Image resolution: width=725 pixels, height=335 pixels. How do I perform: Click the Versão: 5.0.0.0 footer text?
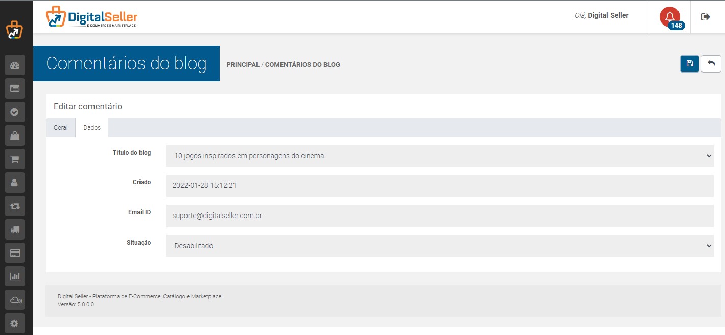point(76,304)
